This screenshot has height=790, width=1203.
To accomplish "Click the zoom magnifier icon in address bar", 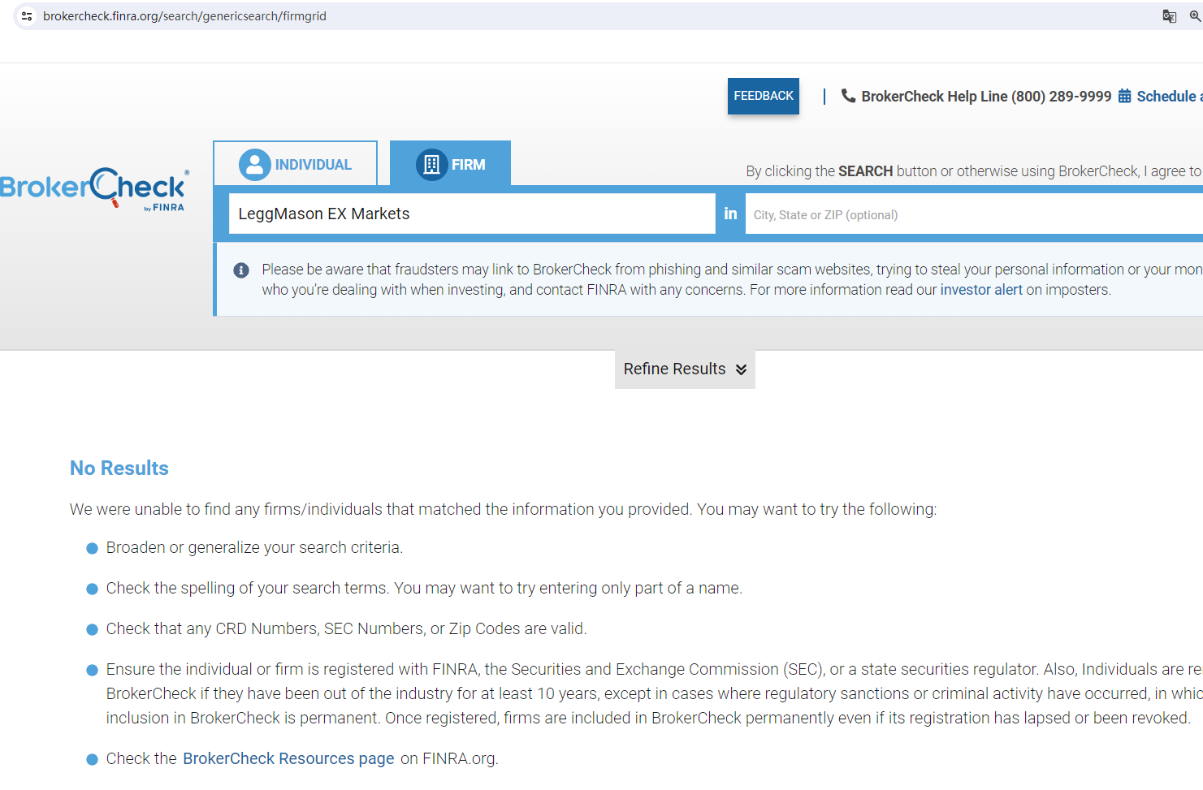I will [x=1196, y=16].
